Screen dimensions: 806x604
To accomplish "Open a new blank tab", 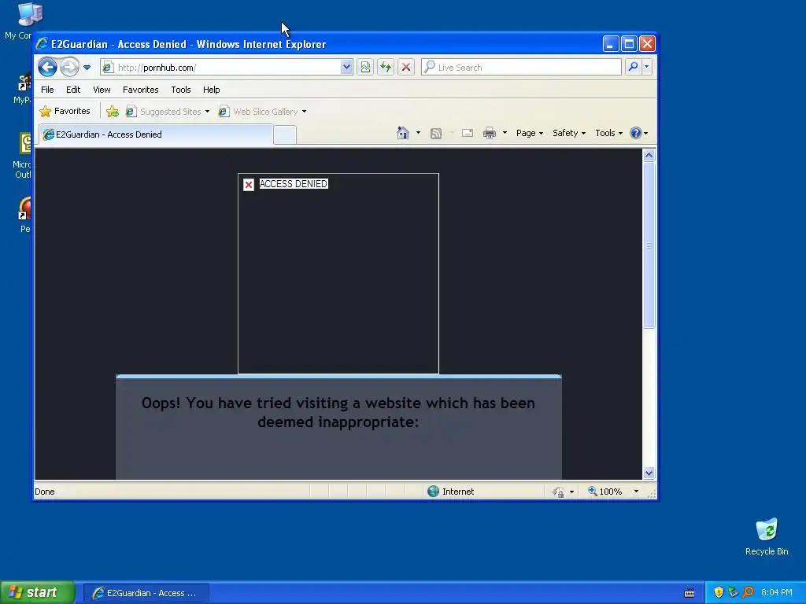I will [285, 135].
